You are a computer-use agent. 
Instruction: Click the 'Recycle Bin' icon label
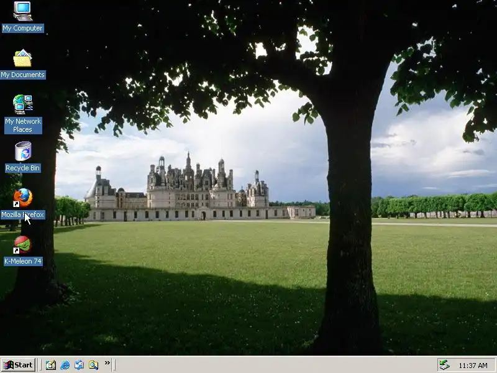[x=23, y=168]
